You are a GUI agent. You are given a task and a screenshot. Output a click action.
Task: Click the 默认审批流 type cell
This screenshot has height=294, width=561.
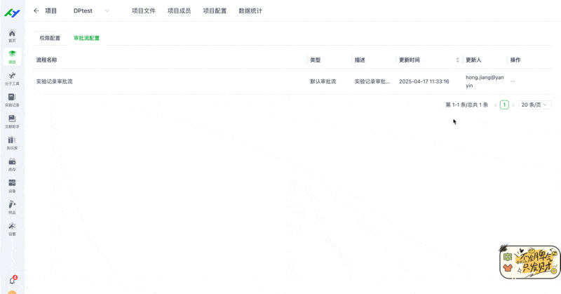click(x=323, y=81)
